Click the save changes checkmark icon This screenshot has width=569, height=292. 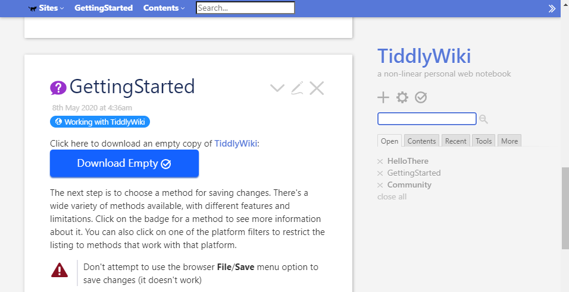coord(421,97)
